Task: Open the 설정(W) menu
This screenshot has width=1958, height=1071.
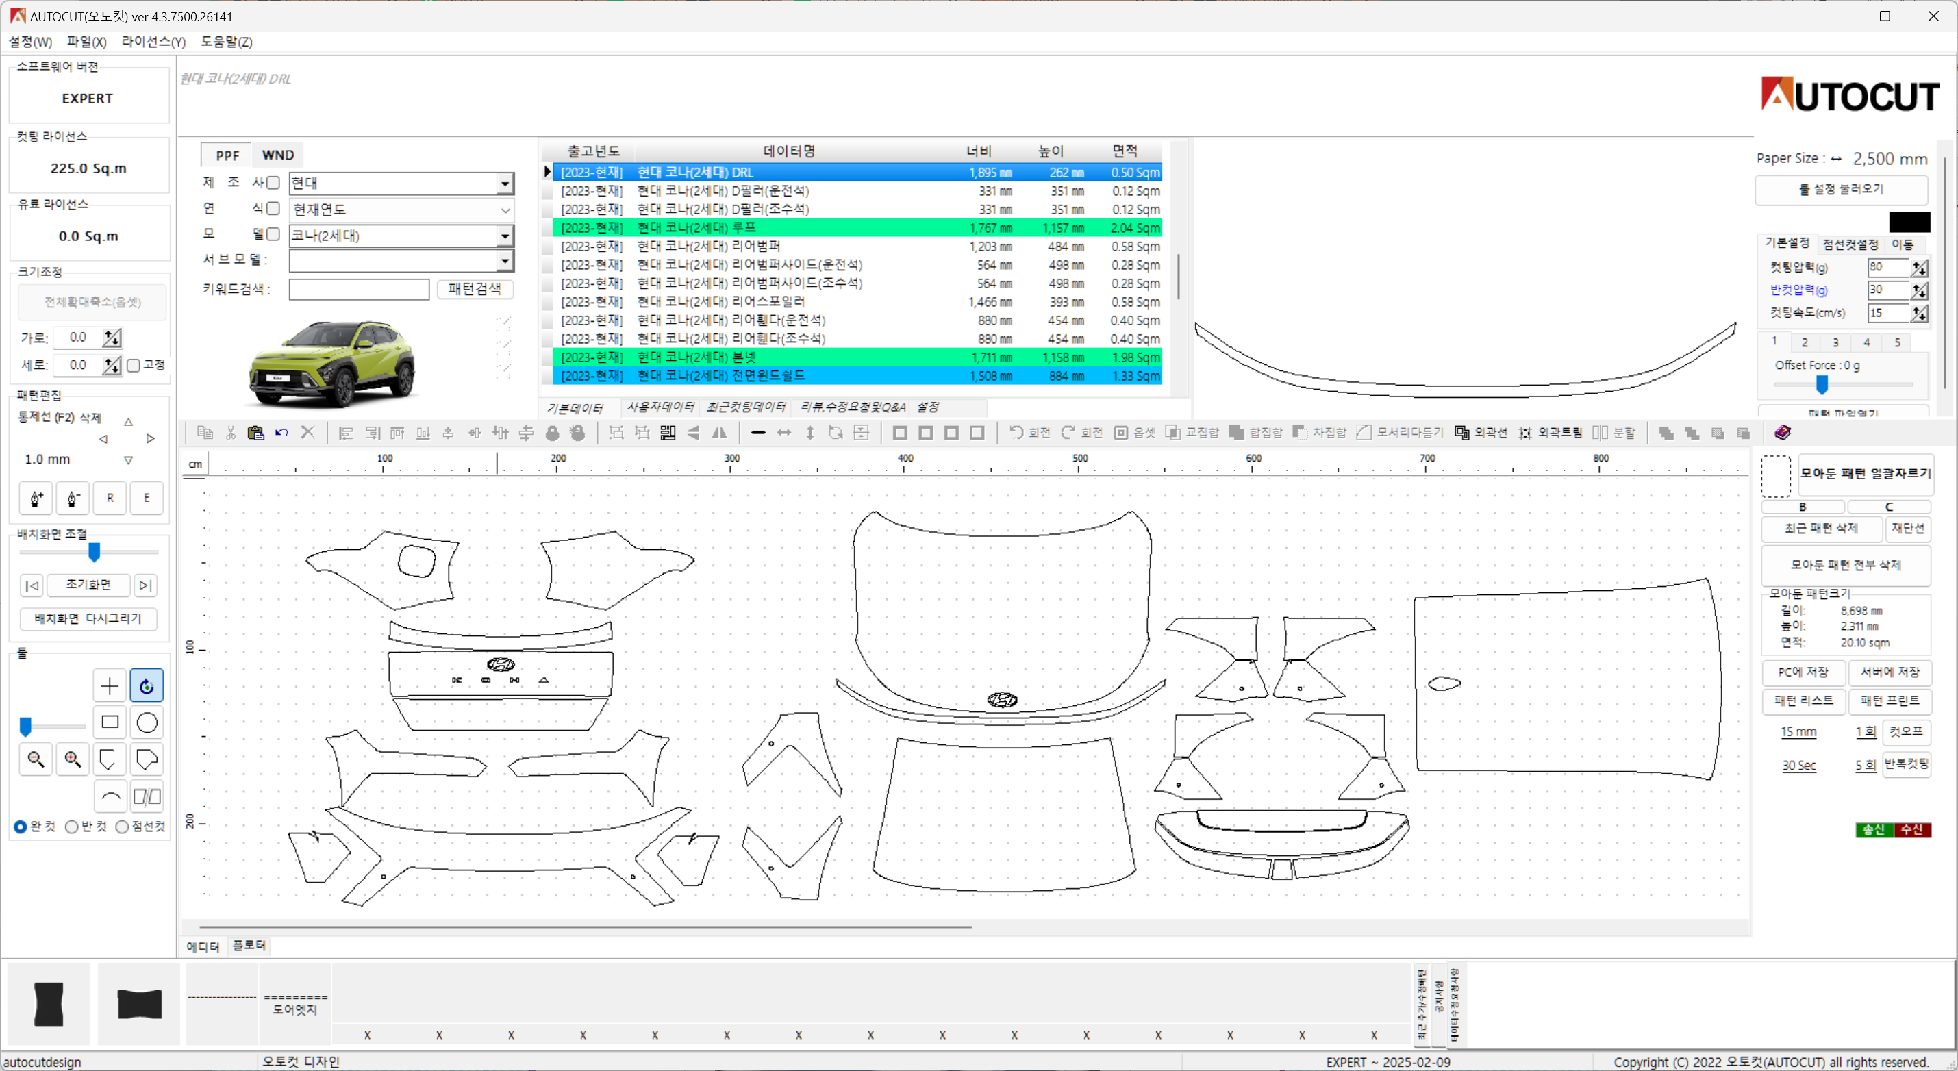Action: pos(30,42)
